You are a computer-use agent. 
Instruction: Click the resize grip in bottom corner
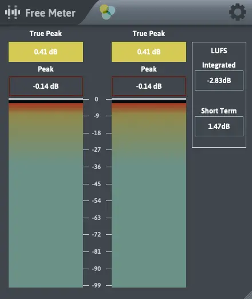(x=247, y=295)
